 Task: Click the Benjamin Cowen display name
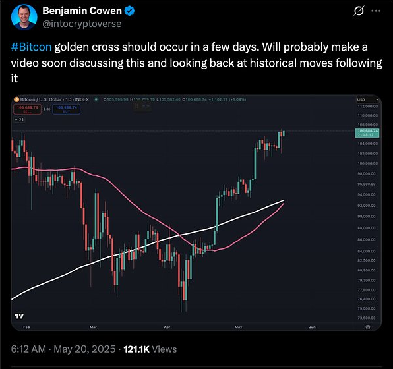(82, 11)
